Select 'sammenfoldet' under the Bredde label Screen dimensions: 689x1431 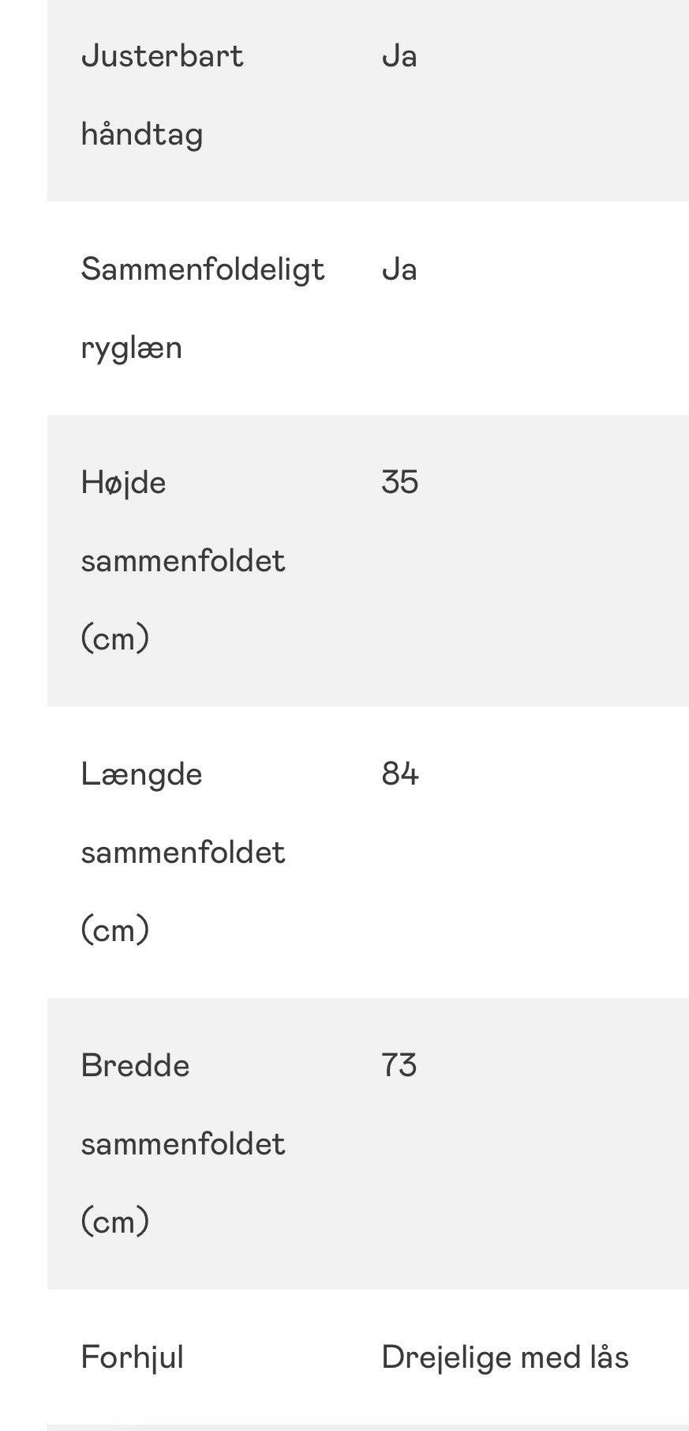tap(183, 1143)
